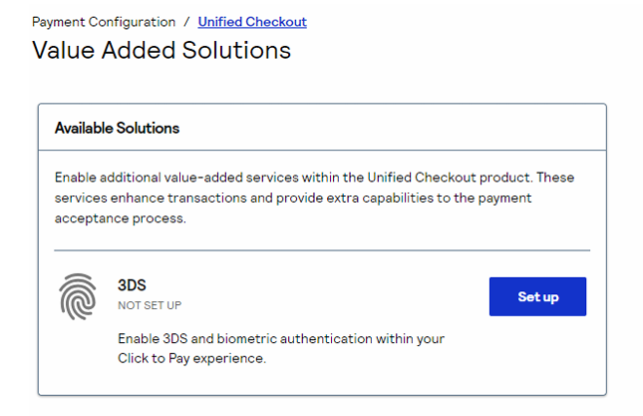643x416 pixels.
Task: Click the value-added services intro paragraph
Action: (314, 198)
